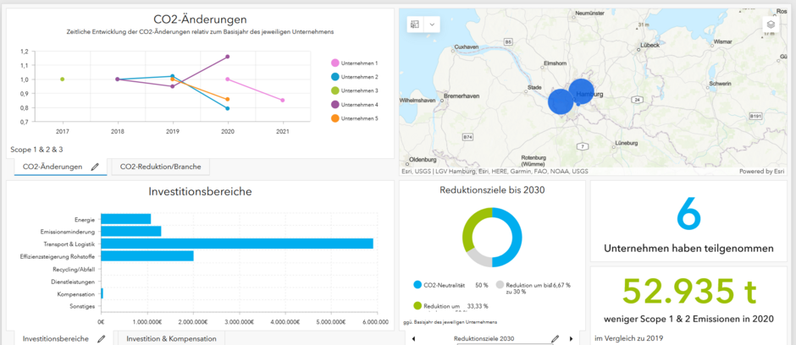Select the CO2-Änderungen tab label
The width and height of the screenshot is (796, 345).
point(53,167)
